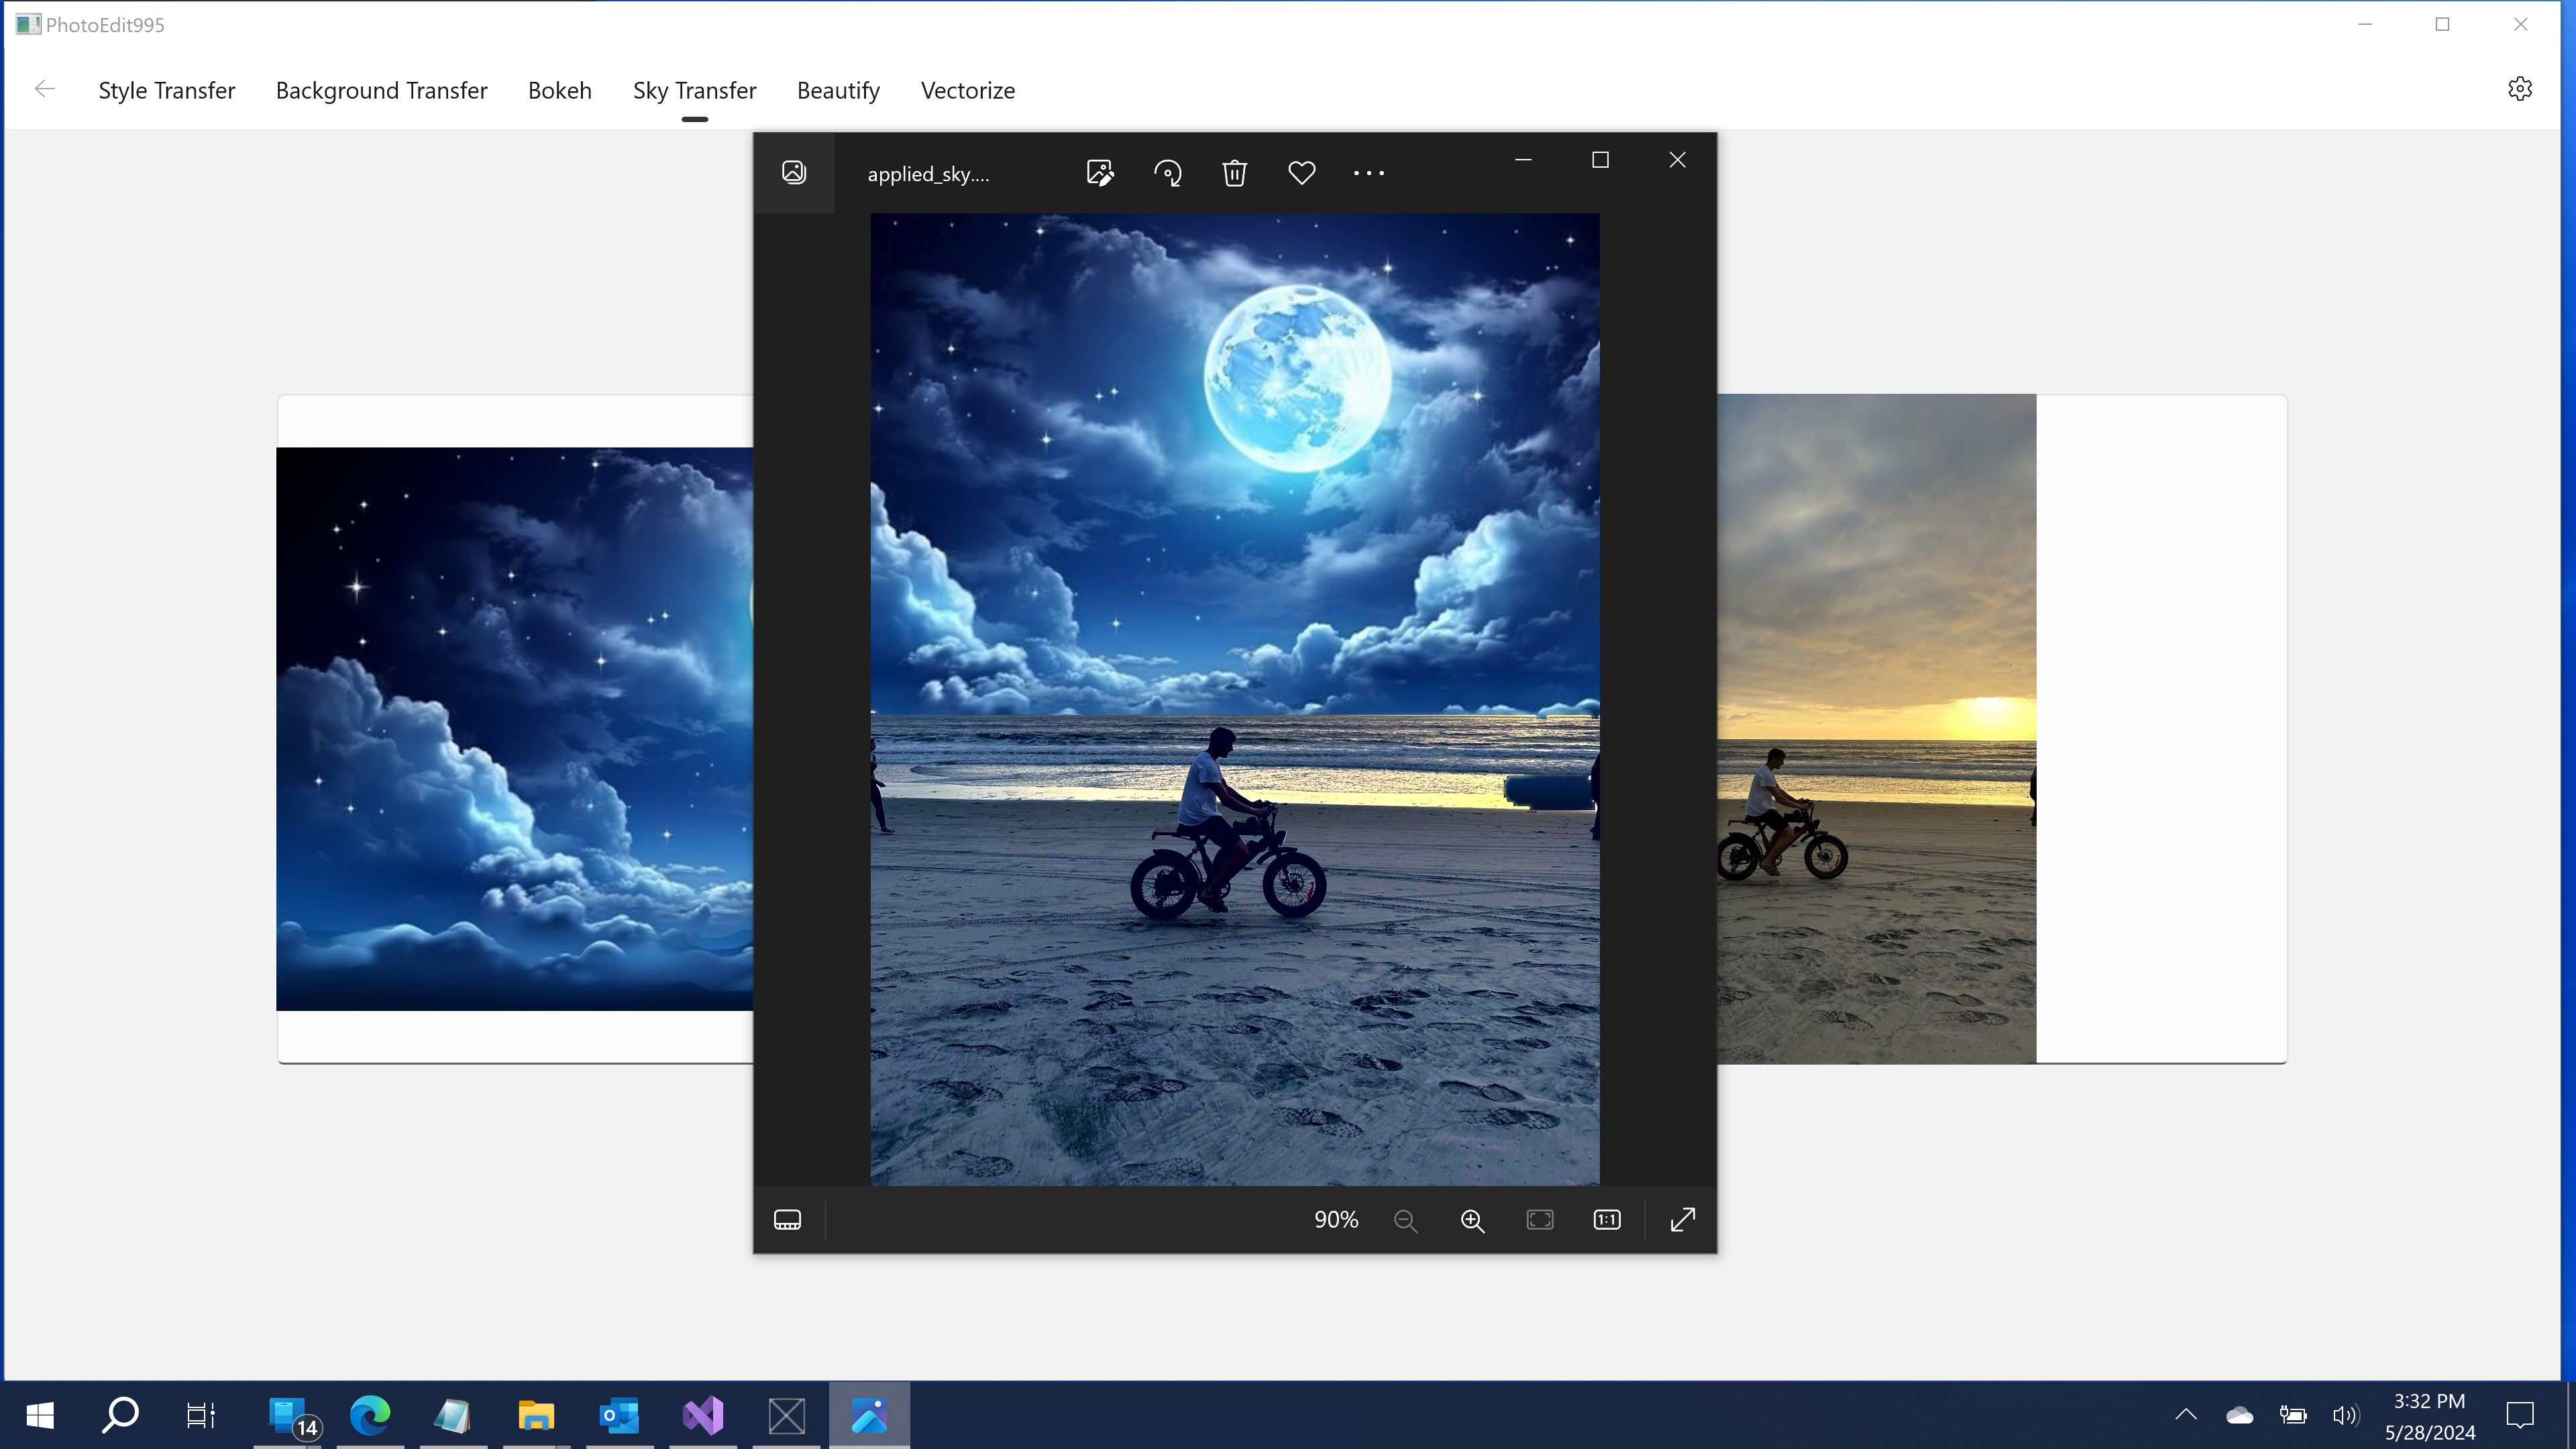
Task: Switch to the Style Transfer tab
Action: tap(167, 90)
